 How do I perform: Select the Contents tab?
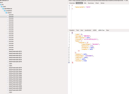(x=79, y=3)
